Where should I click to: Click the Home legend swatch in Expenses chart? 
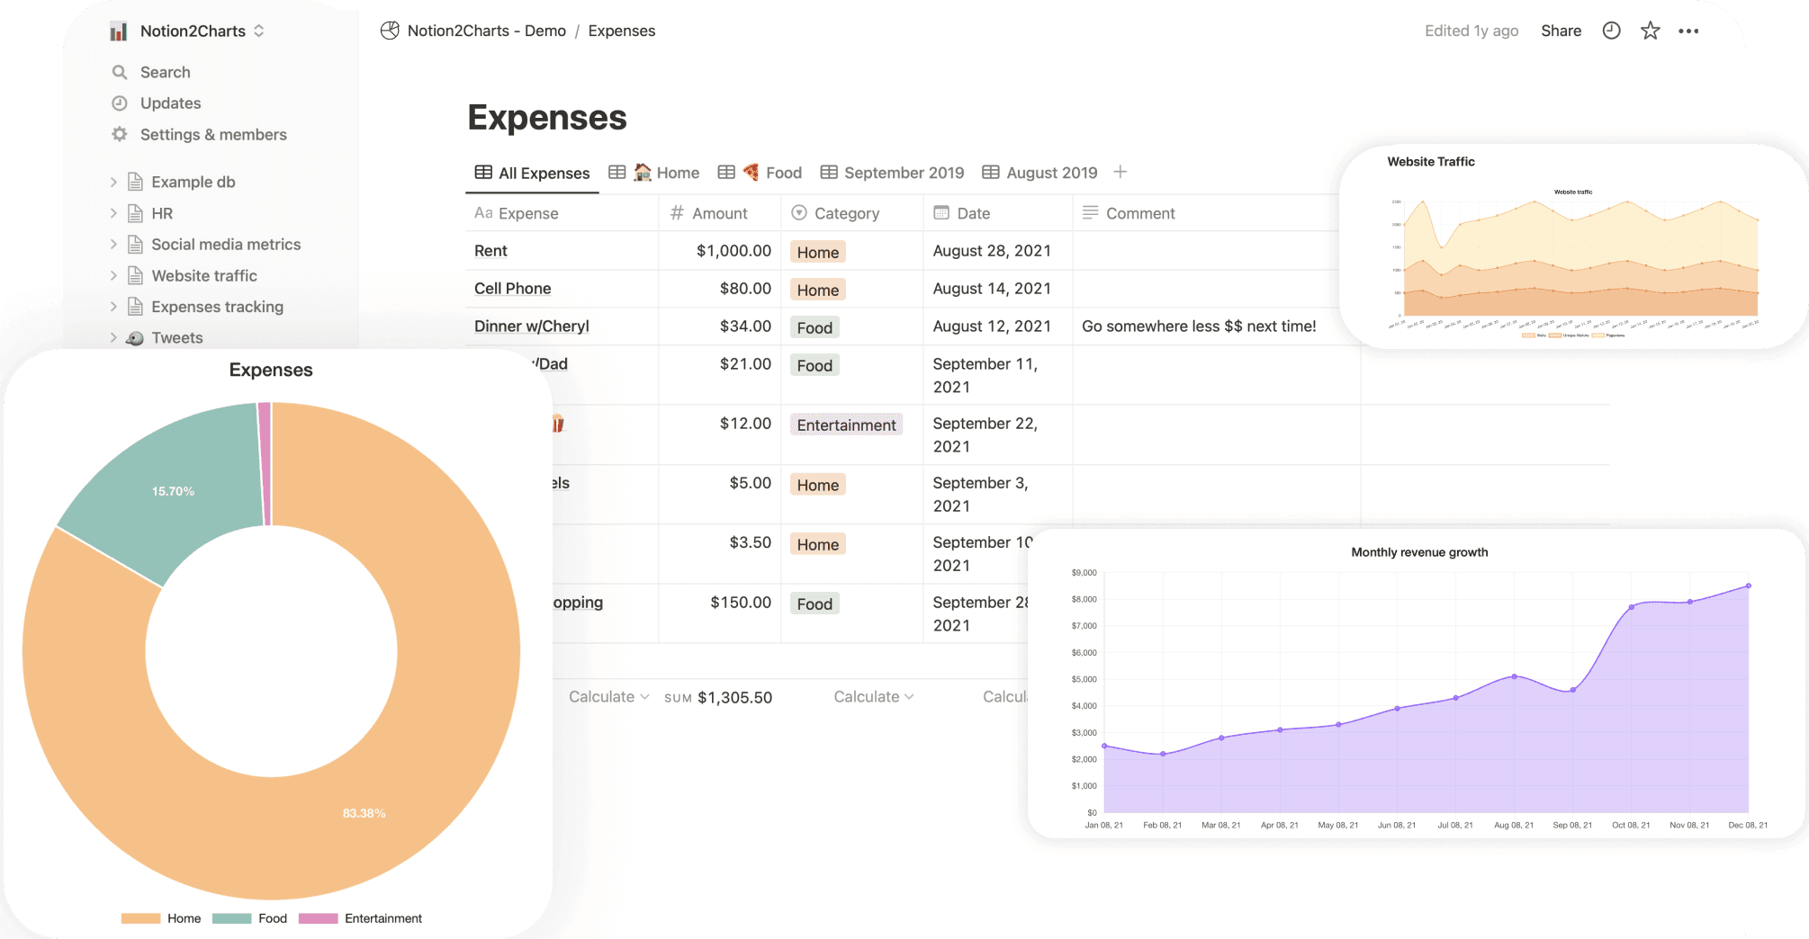click(x=140, y=918)
